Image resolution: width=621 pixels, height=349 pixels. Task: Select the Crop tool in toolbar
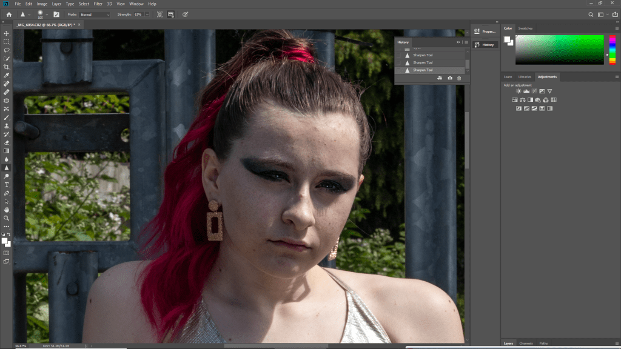click(7, 67)
